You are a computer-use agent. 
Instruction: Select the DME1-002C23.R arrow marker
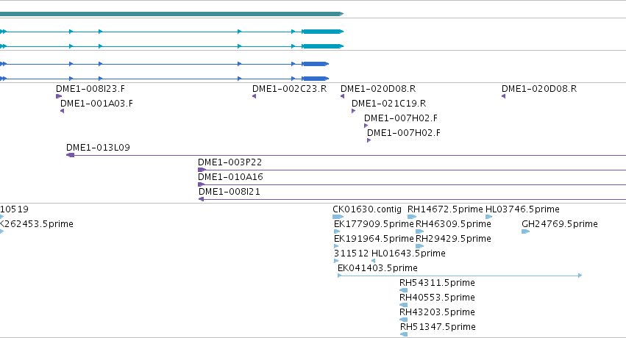[254, 96]
